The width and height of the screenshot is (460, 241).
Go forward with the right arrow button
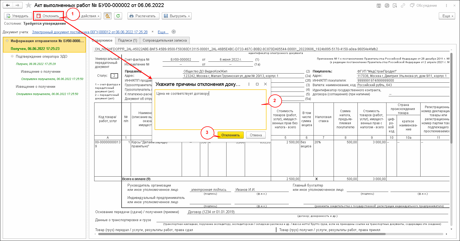[x=17, y=5]
